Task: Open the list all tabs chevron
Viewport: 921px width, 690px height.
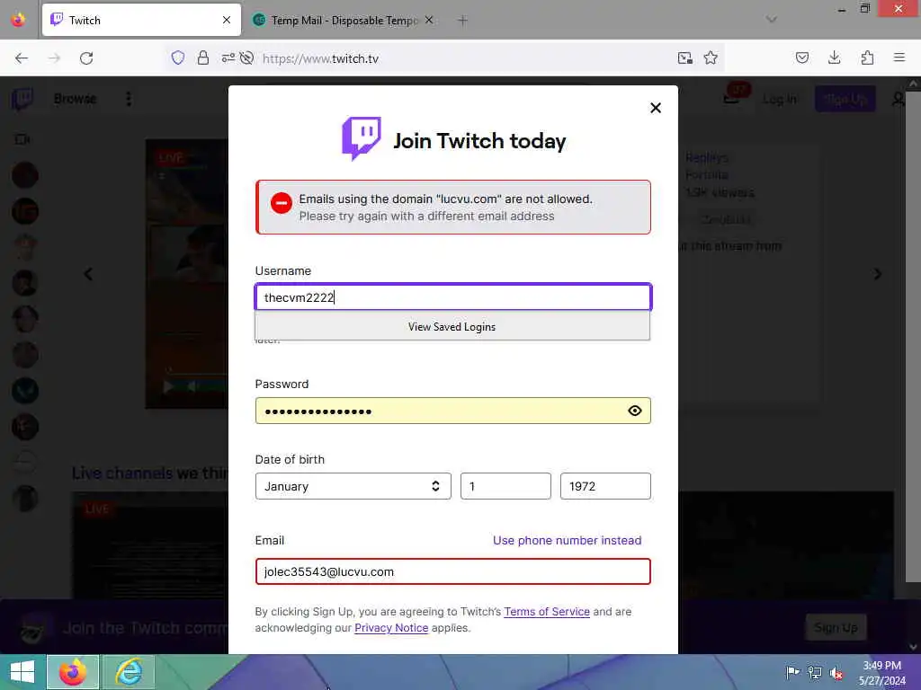Action: (x=771, y=20)
